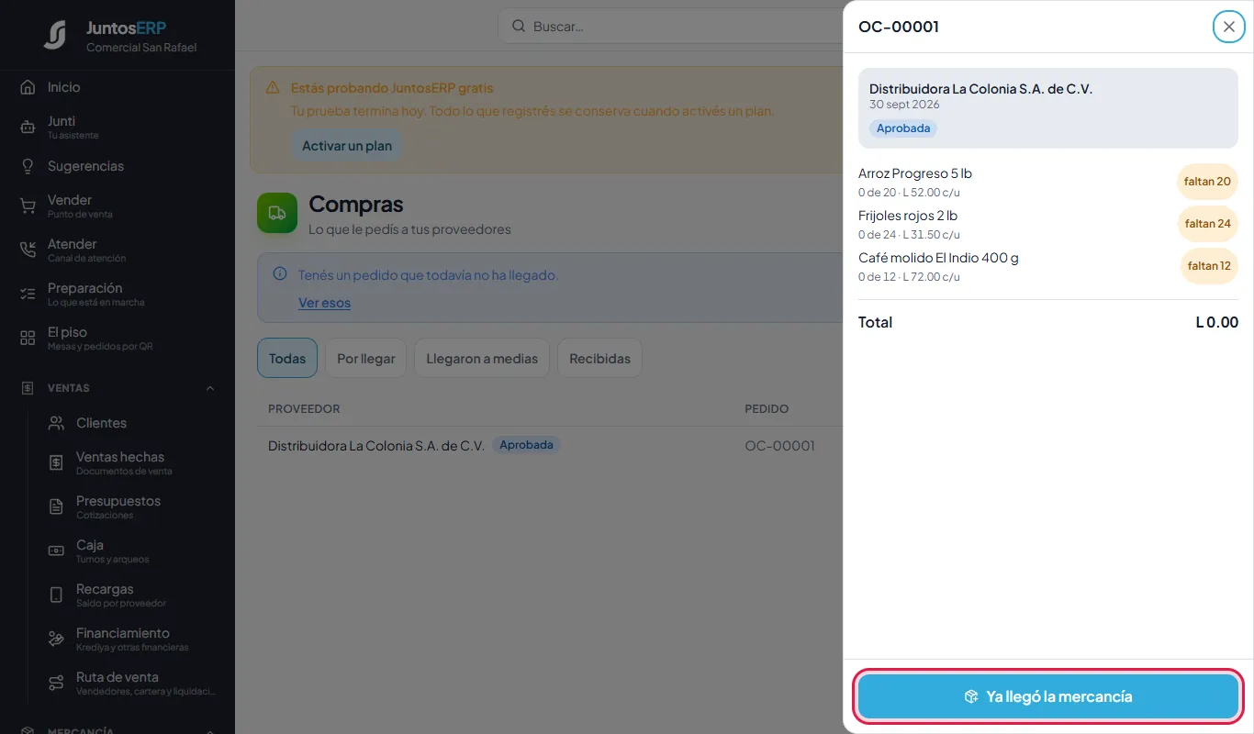Click the Distribuidora La Colonia table row
This screenshot has width=1254, height=734.
(x=549, y=446)
